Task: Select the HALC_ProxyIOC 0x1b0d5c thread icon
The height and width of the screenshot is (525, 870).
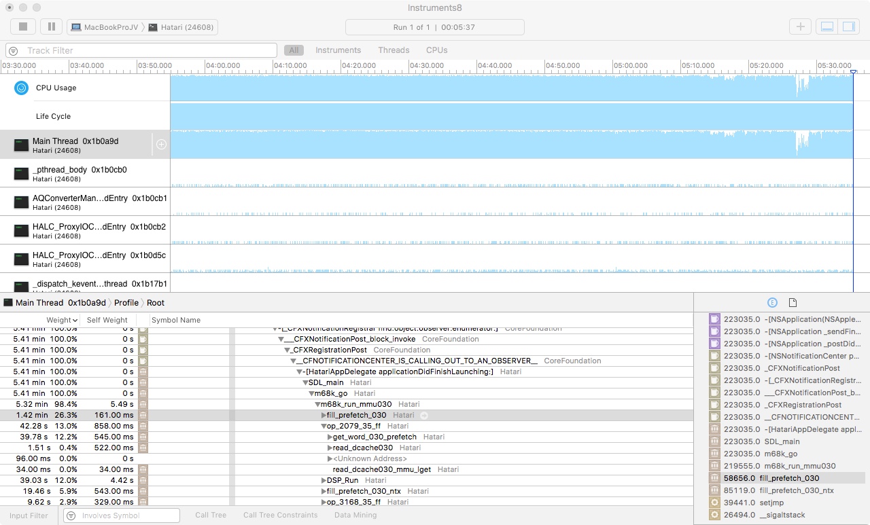Action: 22,259
